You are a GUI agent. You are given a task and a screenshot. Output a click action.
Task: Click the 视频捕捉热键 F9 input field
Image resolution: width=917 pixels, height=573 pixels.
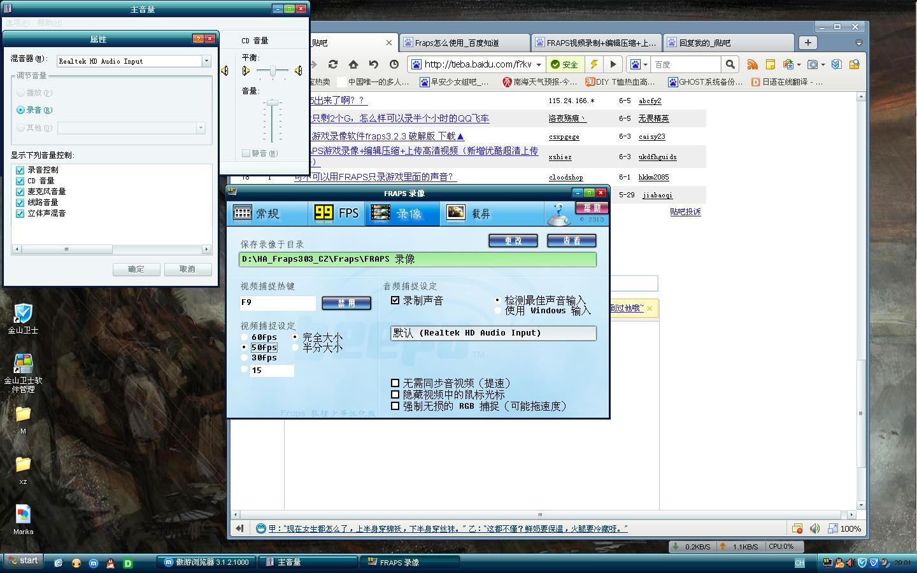[278, 303]
